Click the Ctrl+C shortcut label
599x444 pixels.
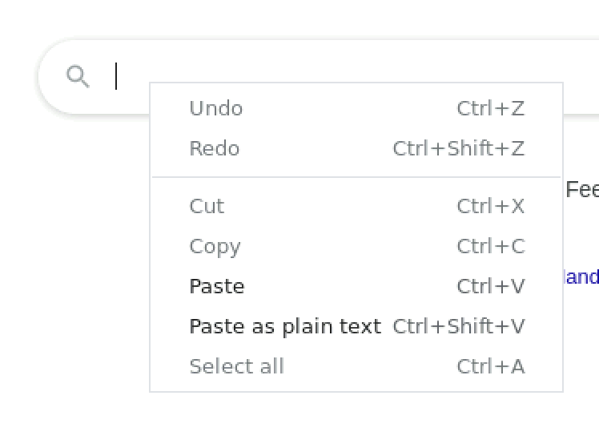490,246
